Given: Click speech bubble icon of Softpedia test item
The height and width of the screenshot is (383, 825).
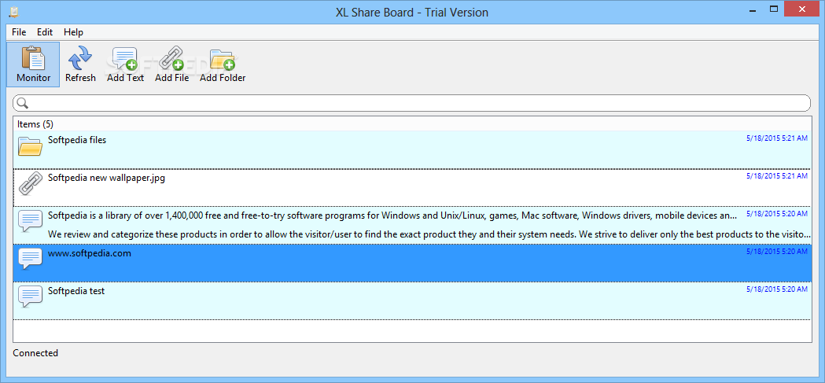Looking at the screenshot, I should click(x=30, y=296).
